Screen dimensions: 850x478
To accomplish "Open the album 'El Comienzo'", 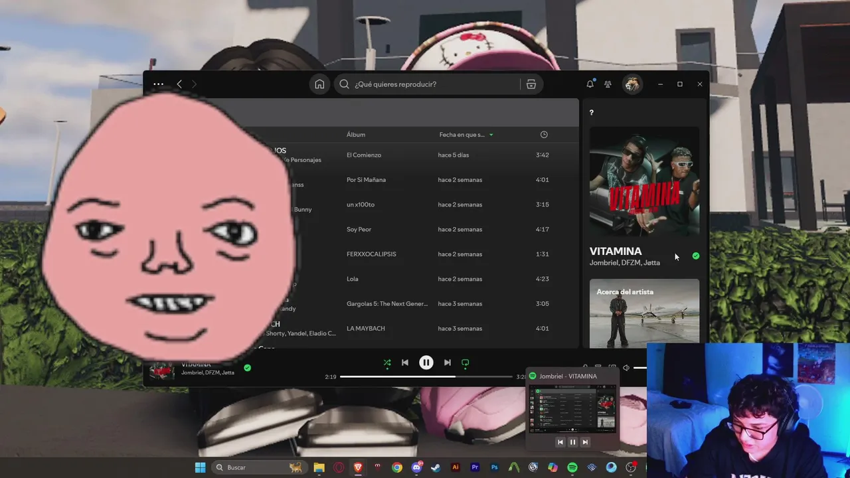I will click(364, 155).
